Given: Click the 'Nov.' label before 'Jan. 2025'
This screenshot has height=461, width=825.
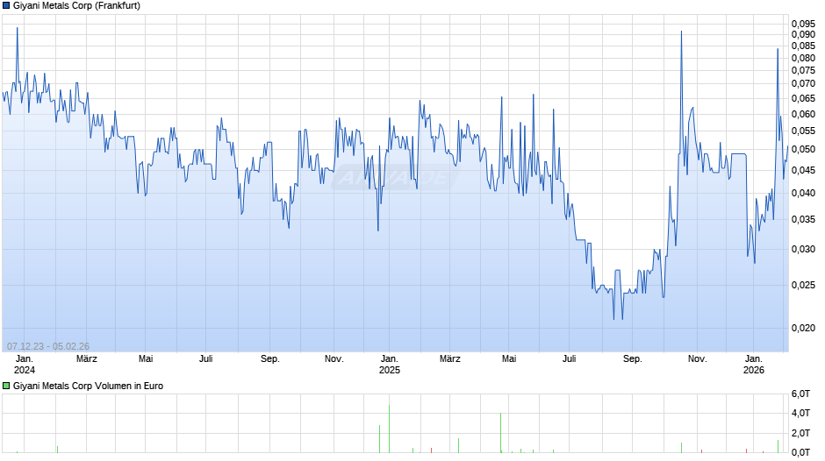Looking at the screenshot, I should click(334, 359).
